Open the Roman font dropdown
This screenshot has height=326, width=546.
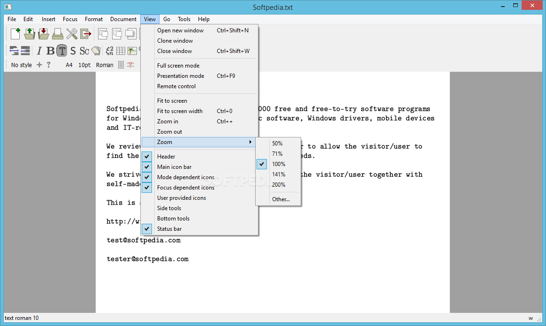(x=105, y=65)
